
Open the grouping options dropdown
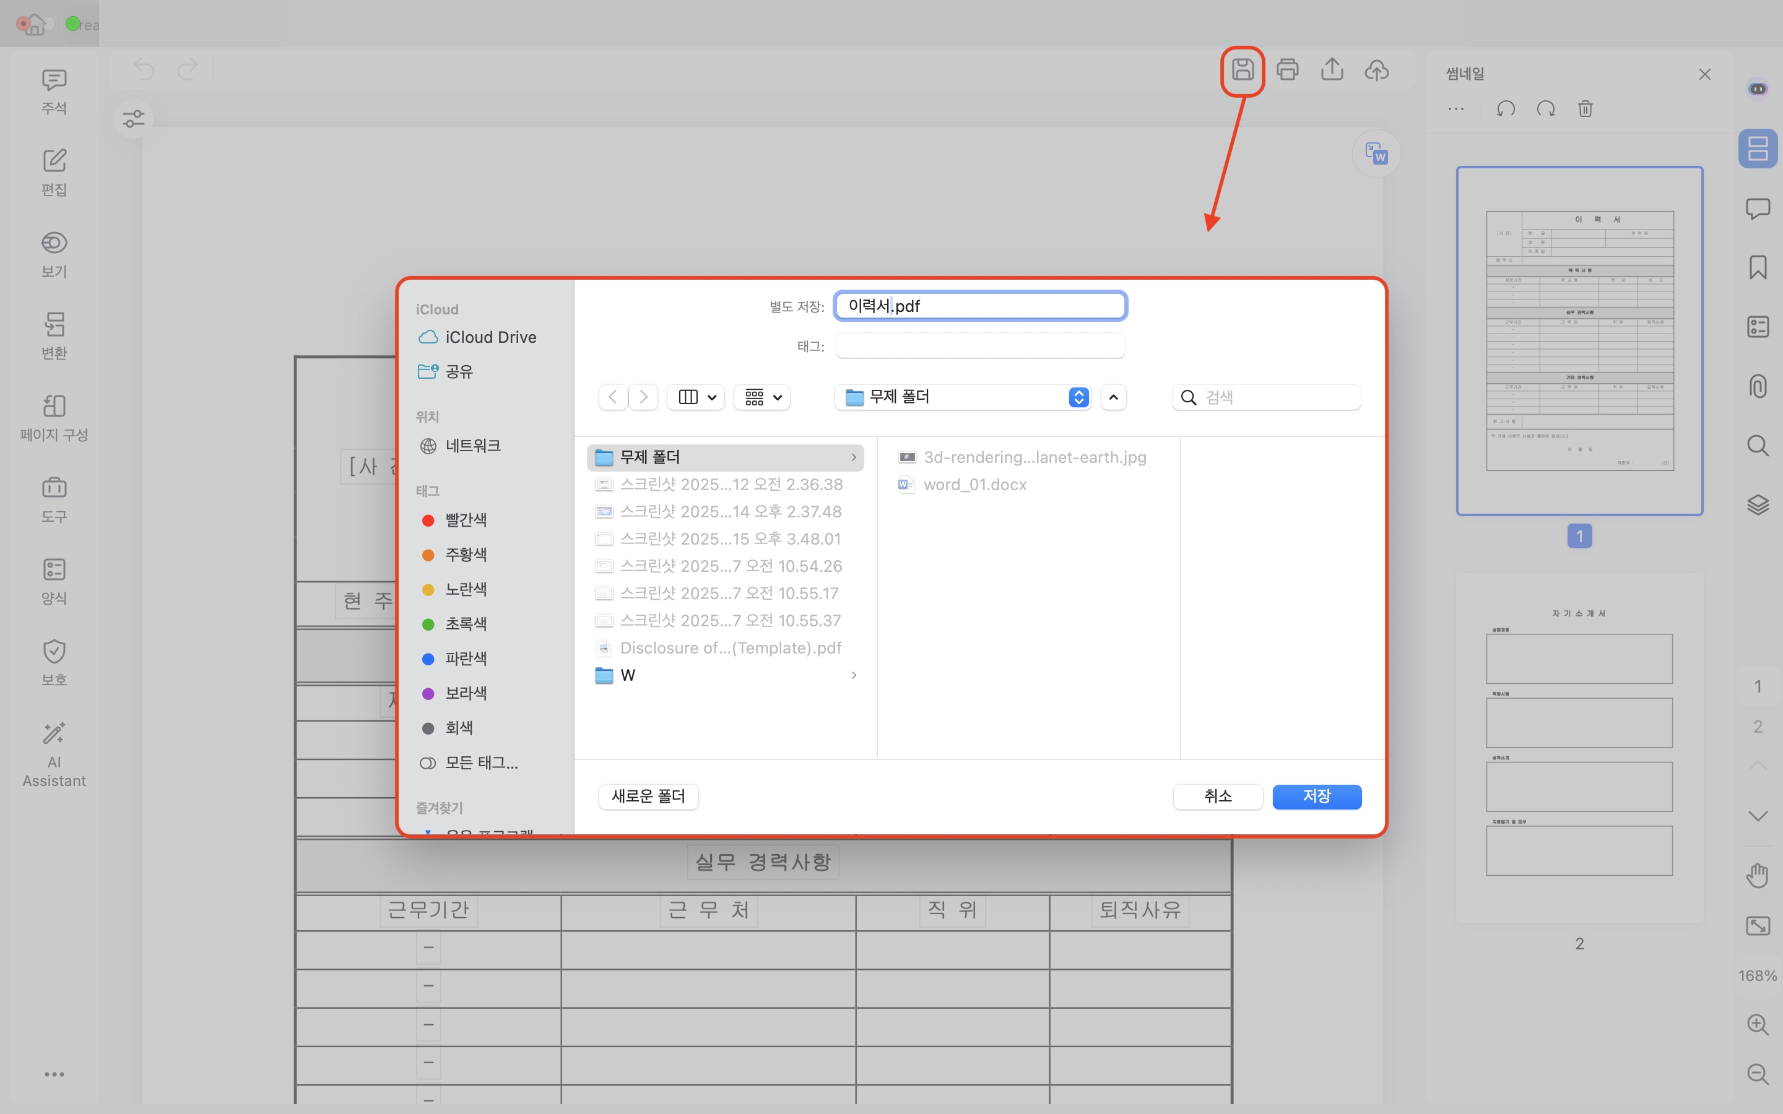[762, 397]
